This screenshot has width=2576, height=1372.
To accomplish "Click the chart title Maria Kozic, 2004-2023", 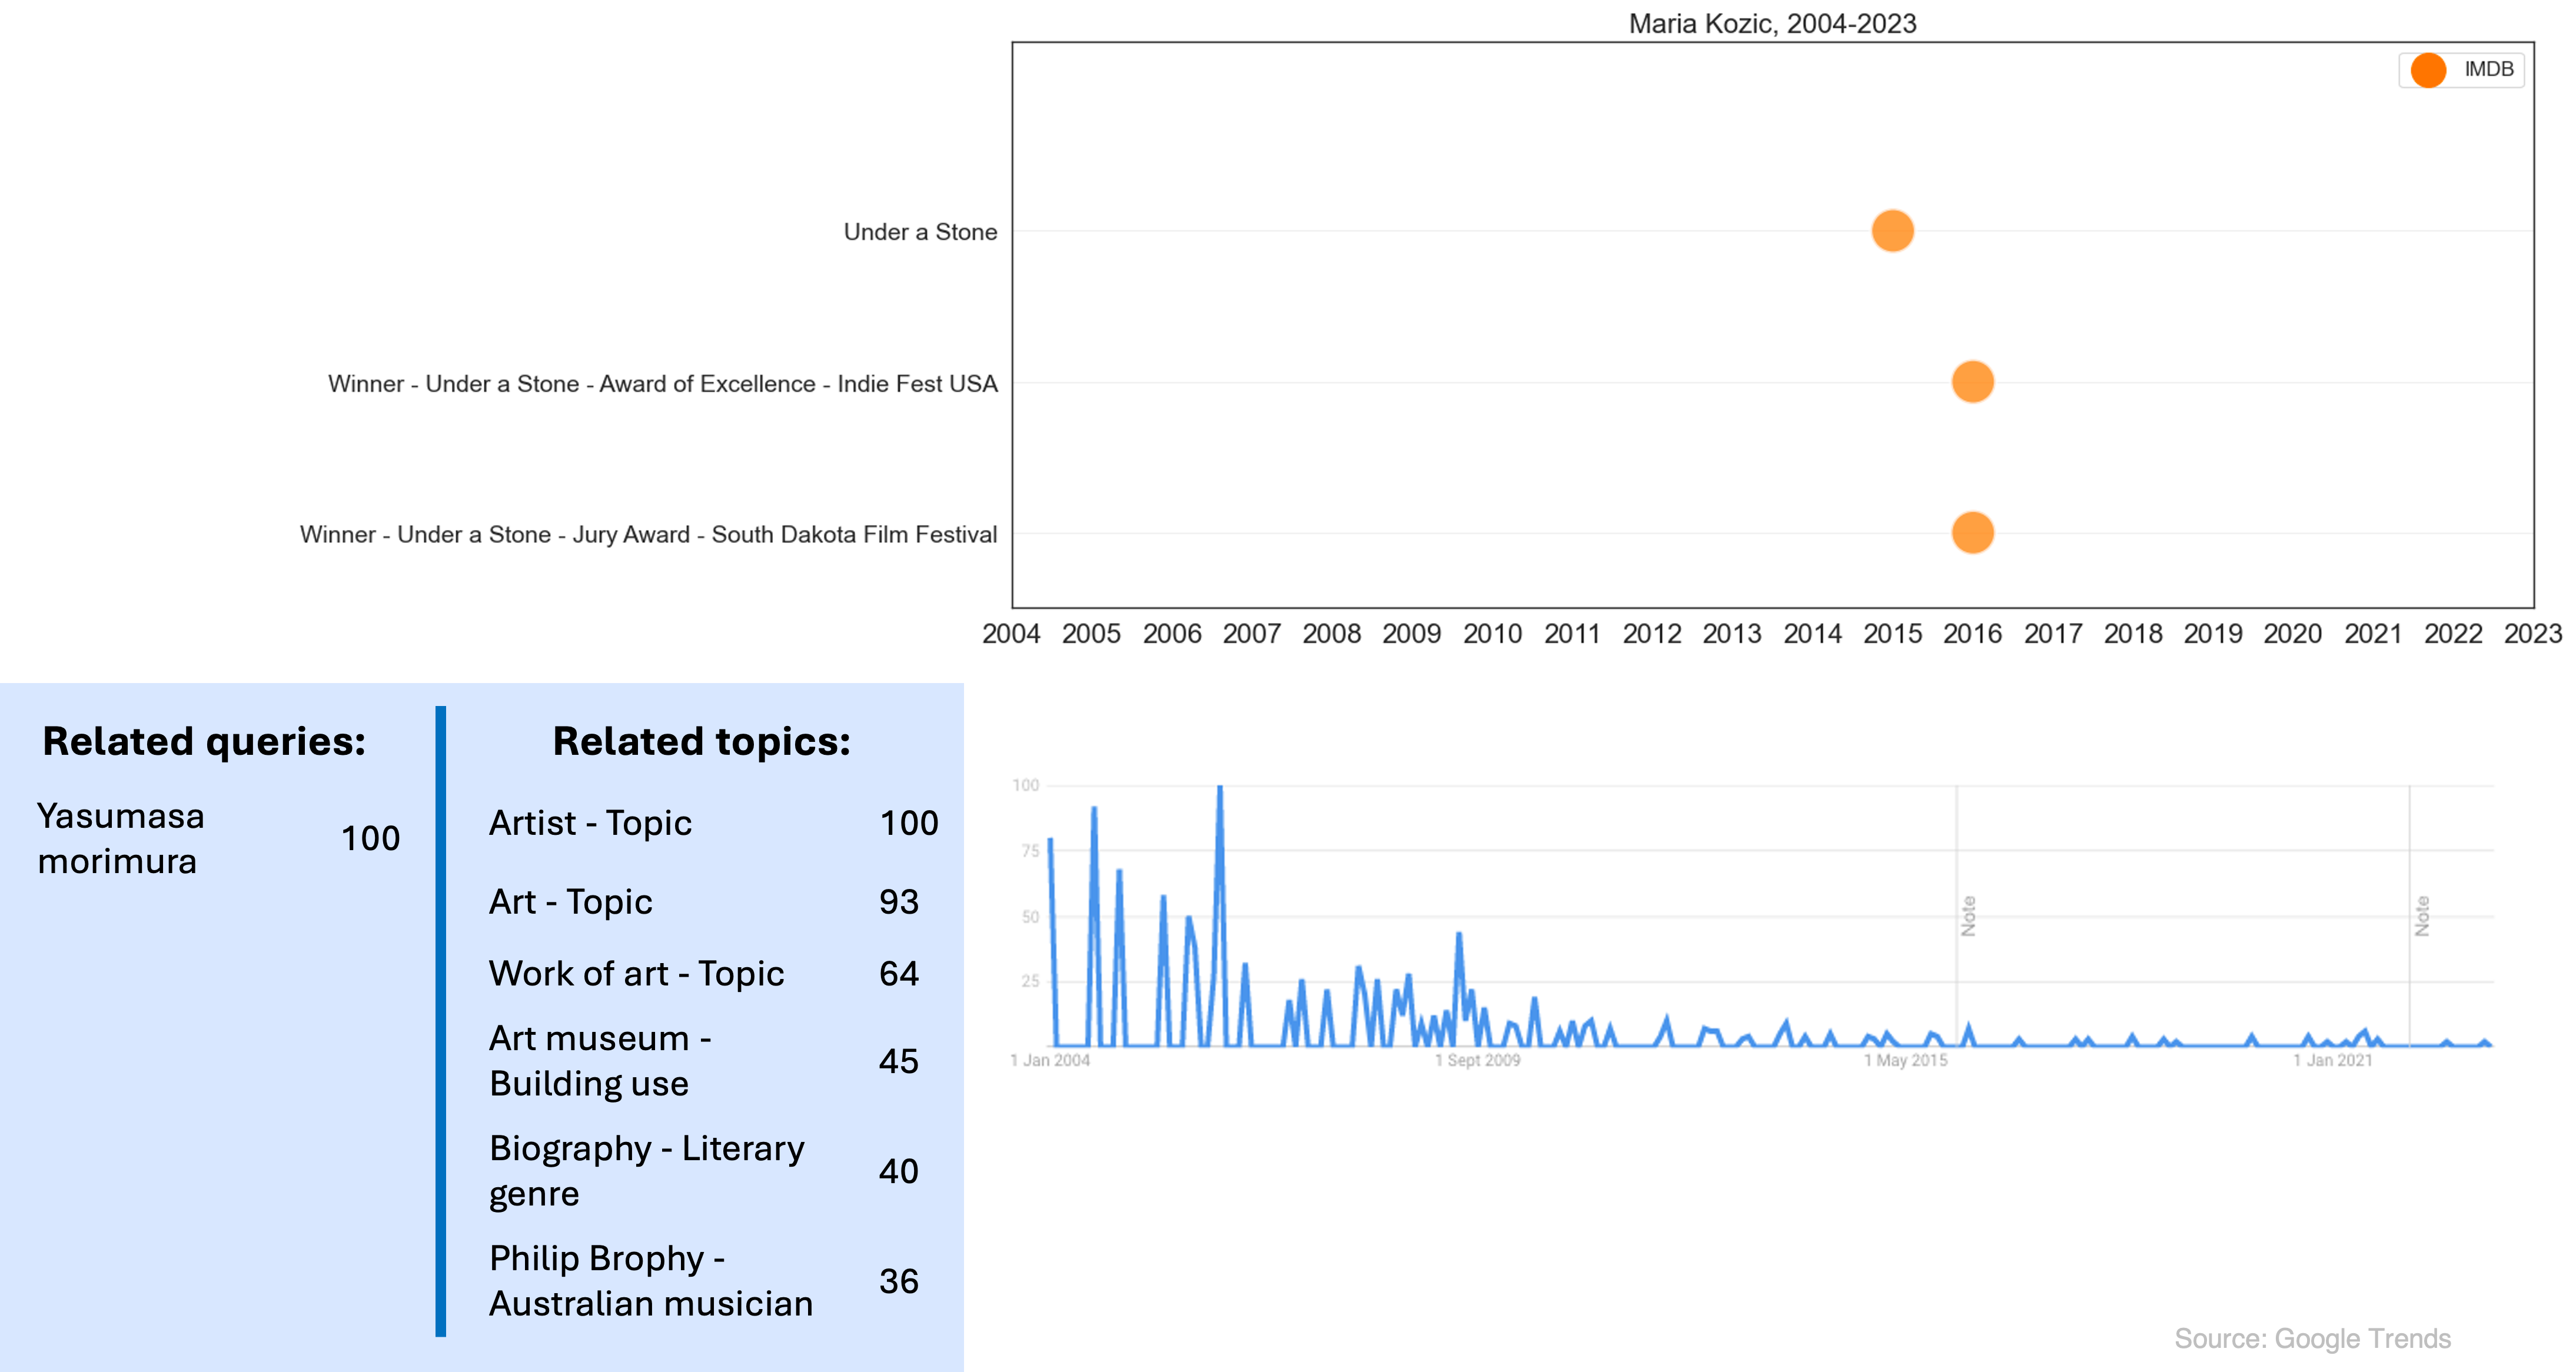I will (x=1772, y=23).
